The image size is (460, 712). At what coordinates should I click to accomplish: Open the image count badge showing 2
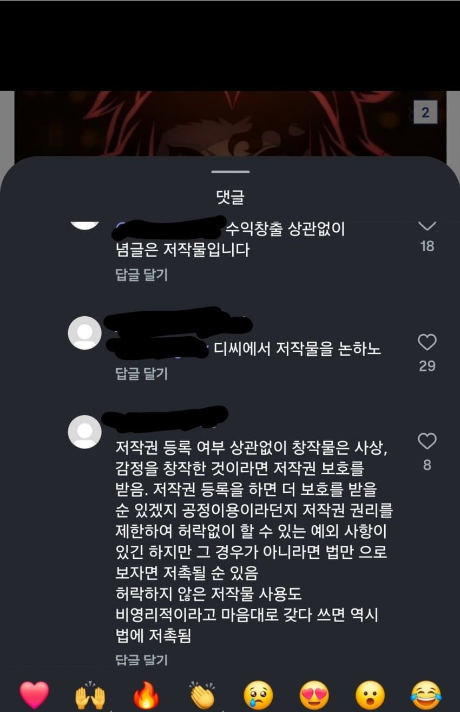425,113
